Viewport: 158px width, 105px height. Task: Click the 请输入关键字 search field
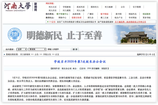tap(59, 49)
